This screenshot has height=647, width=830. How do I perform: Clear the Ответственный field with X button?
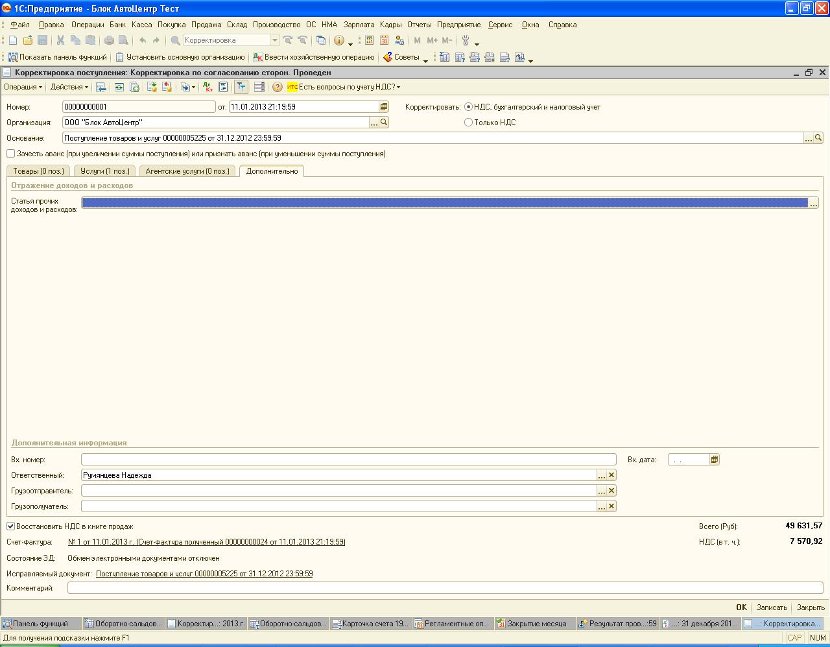(611, 475)
